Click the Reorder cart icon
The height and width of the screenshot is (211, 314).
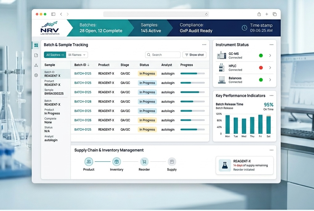click(144, 162)
